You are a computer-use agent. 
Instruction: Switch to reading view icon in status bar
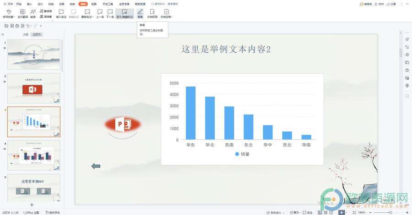331,212
